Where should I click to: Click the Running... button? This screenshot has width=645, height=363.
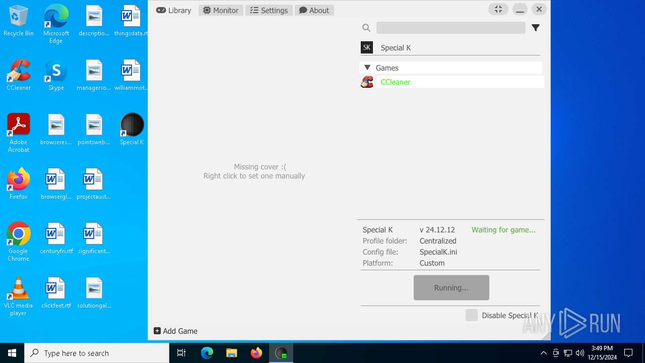pos(451,287)
